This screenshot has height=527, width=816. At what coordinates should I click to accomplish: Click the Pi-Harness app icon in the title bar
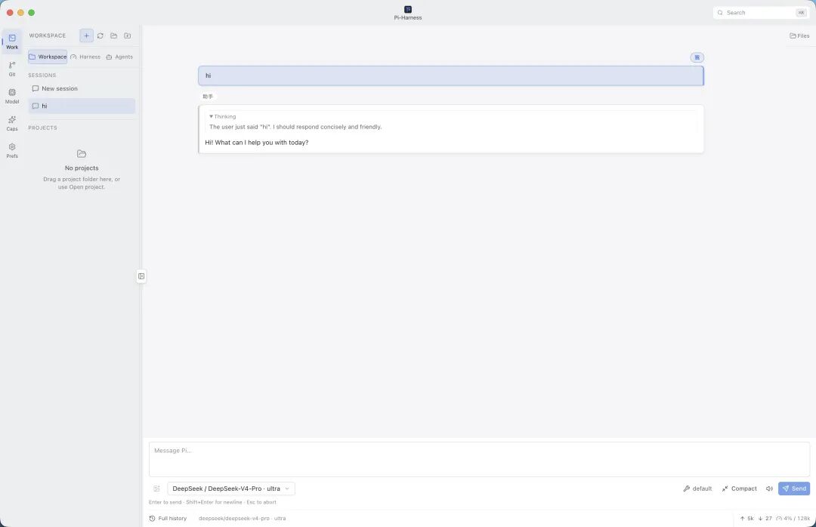408,9
